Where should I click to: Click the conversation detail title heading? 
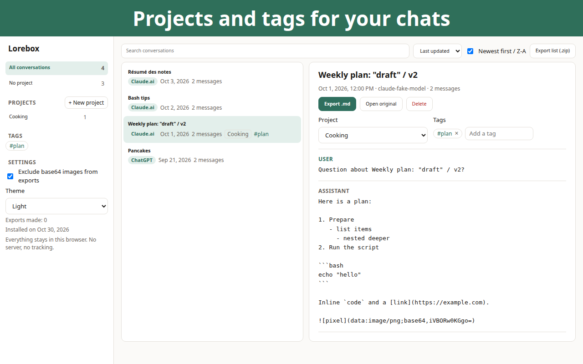coord(368,75)
